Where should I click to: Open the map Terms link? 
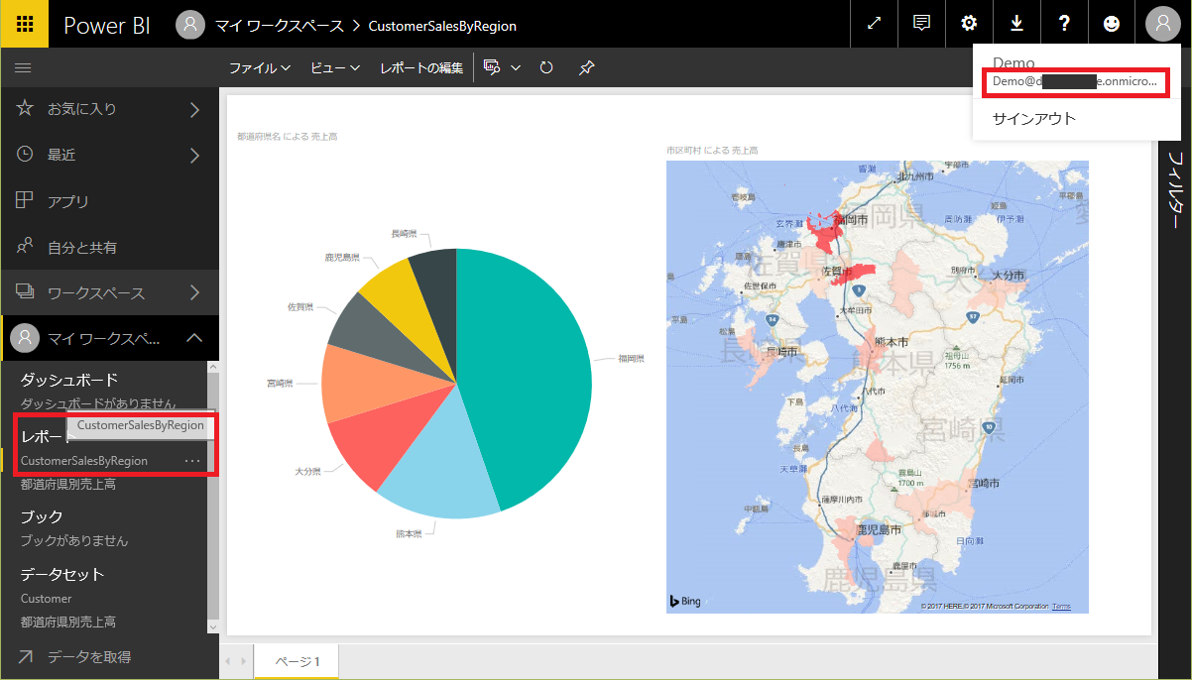[1061, 606]
